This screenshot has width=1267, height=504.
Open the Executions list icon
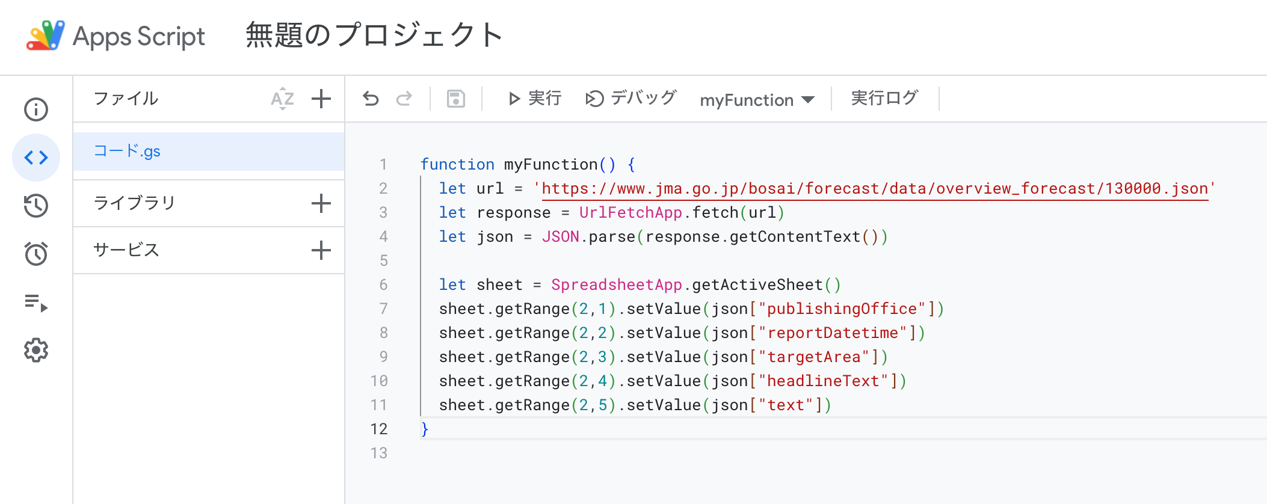point(36,302)
